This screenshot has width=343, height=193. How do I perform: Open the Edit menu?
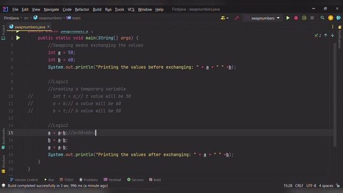coord(25,10)
